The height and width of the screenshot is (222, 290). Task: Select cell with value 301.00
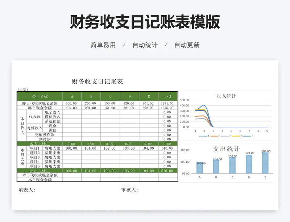pos(149,103)
